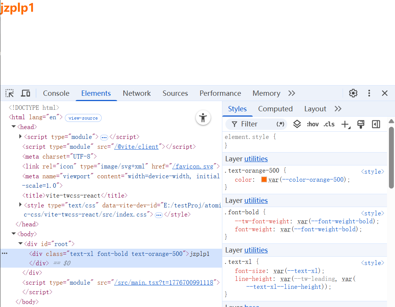Select the meta charset=UTF-8 node
Viewport: 395px width, 307px height.
coord(60,156)
